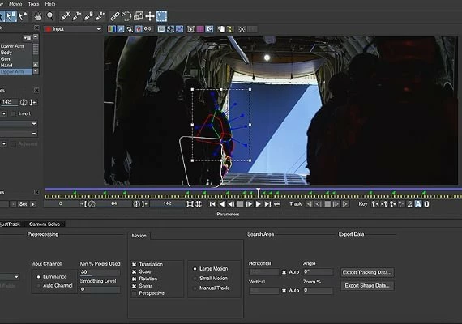Select the Pick Both (B) arrow tool
This screenshot has height=324, width=462.
11,16
